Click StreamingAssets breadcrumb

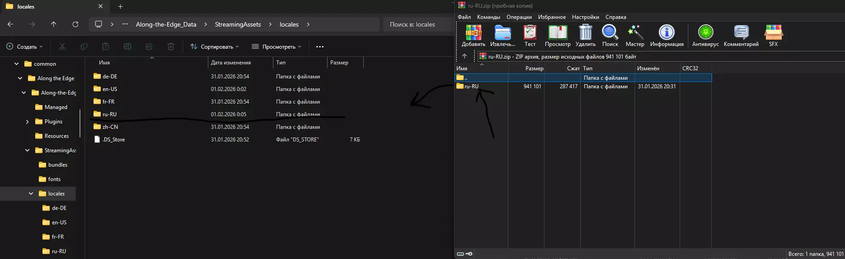click(x=238, y=24)
